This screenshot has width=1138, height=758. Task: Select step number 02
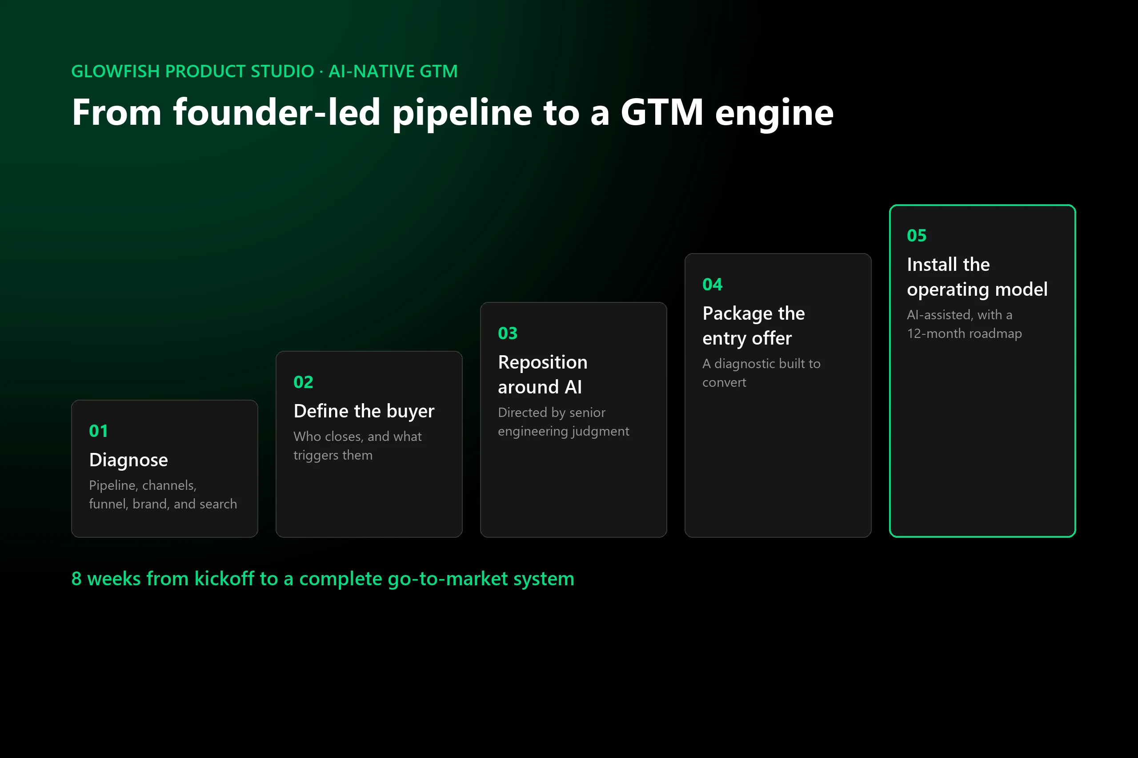pyautogui.click(x=303, y=382)
